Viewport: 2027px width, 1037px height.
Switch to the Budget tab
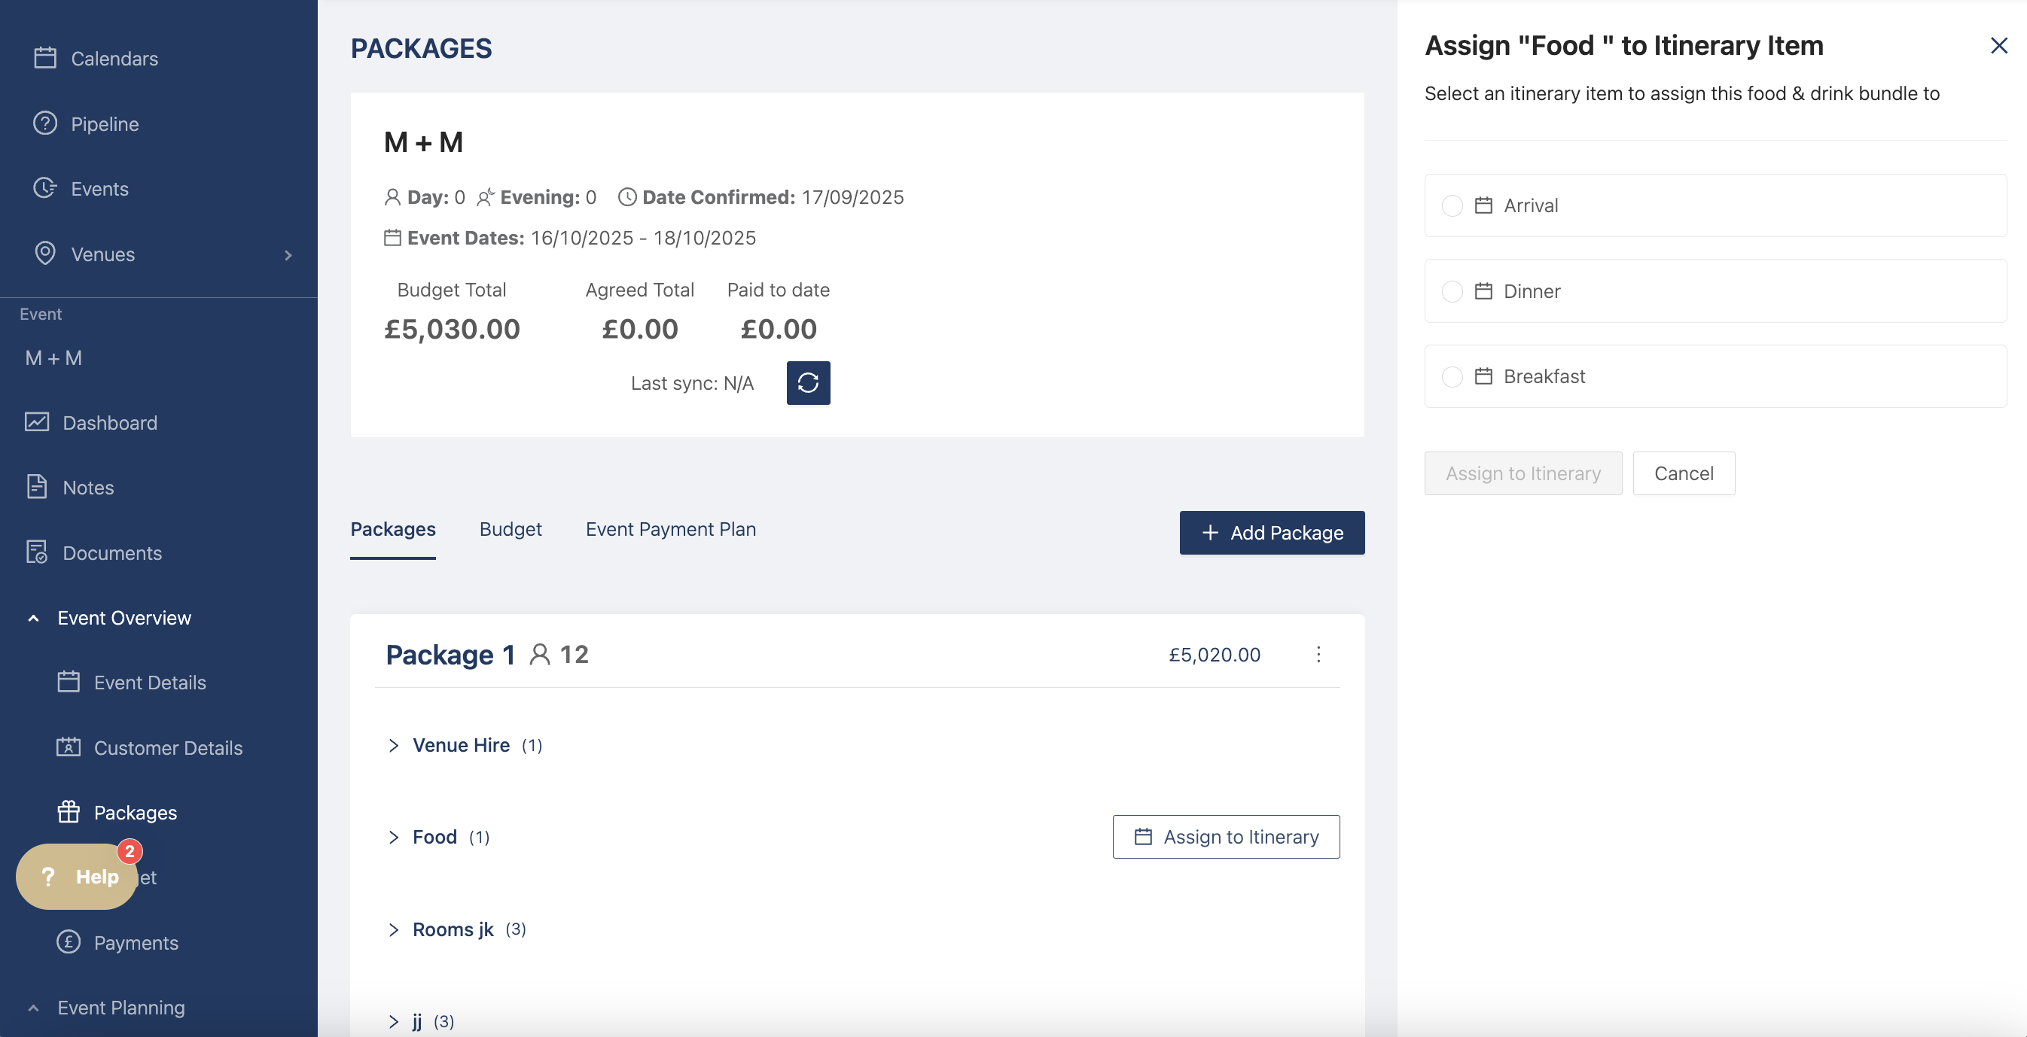(510, 529)
